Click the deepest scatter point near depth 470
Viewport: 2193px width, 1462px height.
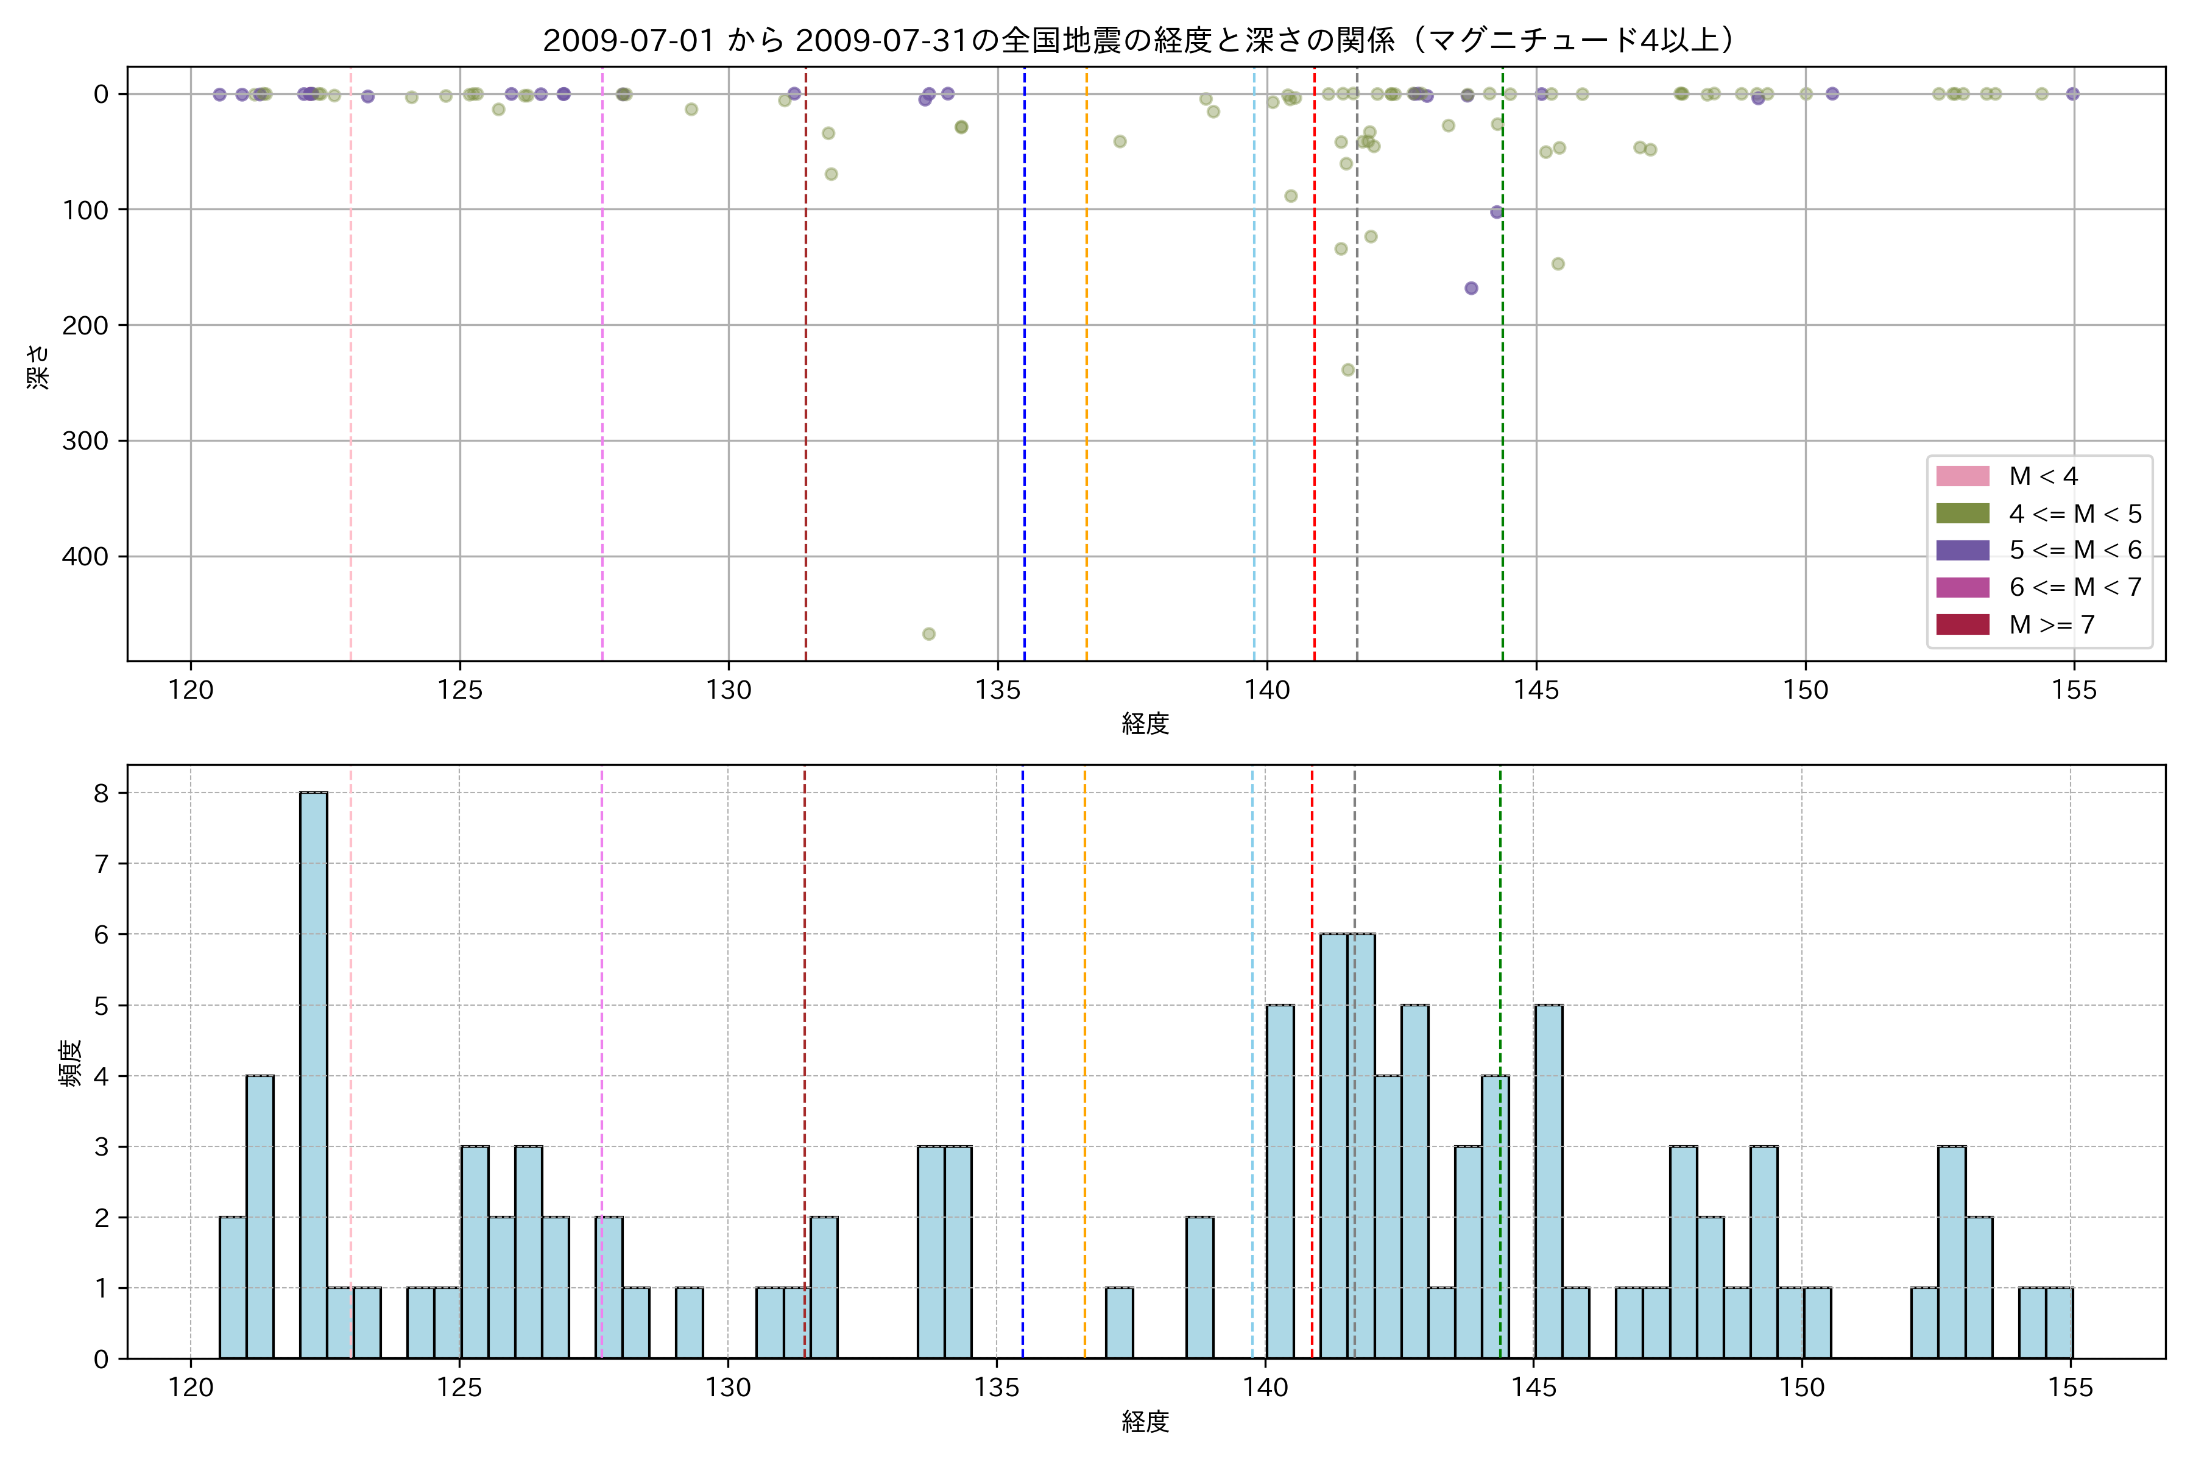(928, 634)
